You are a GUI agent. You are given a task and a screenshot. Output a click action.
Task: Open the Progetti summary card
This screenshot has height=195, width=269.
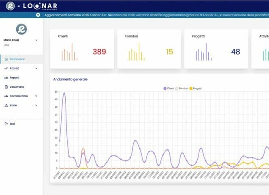coord(216,49)
